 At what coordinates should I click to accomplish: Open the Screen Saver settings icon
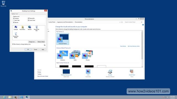click(132, 71)
